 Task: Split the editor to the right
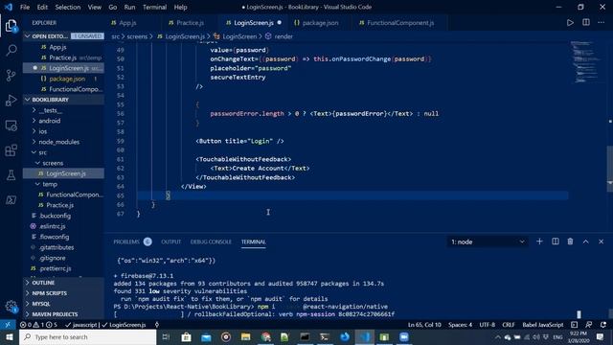click(x=585, y=22)
